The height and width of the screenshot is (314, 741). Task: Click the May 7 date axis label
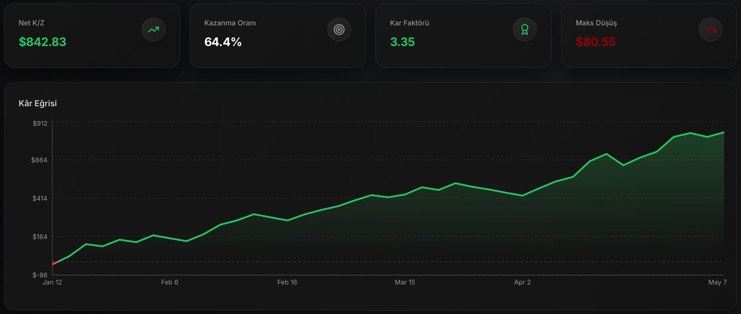tap(717, 282)
